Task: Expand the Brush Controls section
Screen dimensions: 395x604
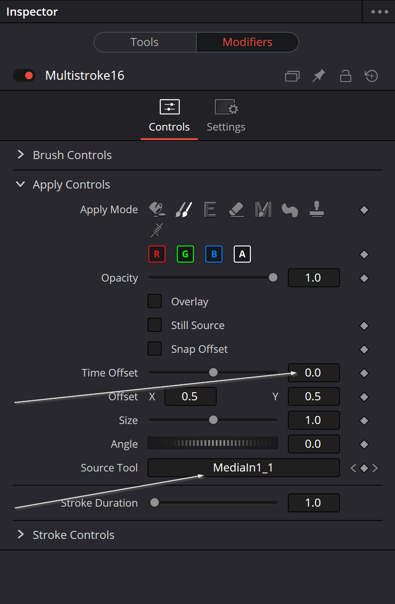Action: [20, 155]
